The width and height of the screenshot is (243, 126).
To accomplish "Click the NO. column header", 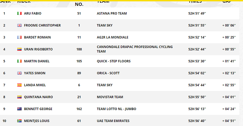I will pyautogui.click(x=79, y=4).
